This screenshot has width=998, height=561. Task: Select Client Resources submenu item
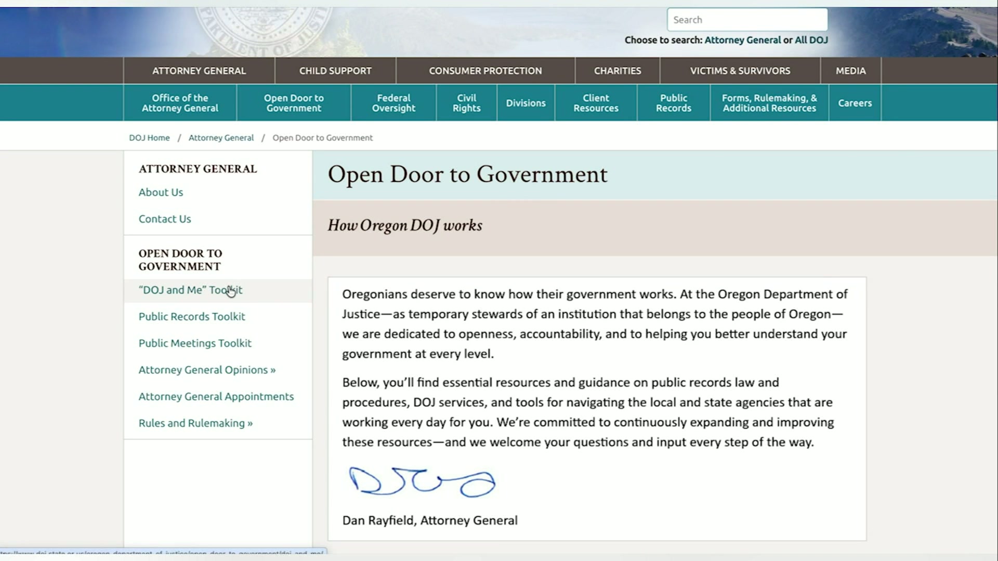[x=596, y=103]
